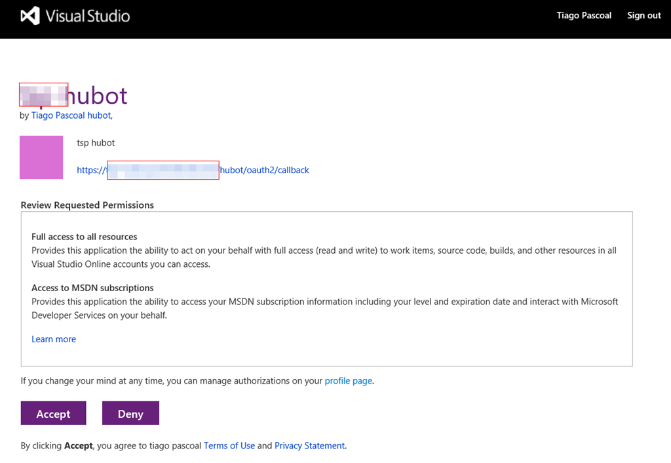Open the Learn more permissions link
The height and width of the screenshot is (463, 671).
click(54, 339)
